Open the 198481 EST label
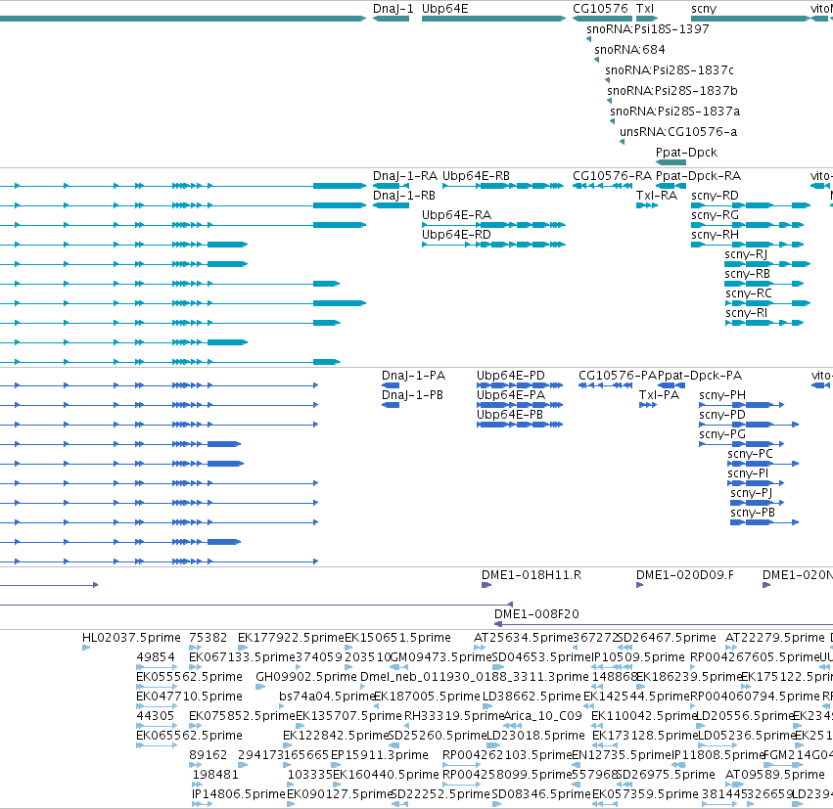Viewport: 833px width, 809px height. pos(215,776)
